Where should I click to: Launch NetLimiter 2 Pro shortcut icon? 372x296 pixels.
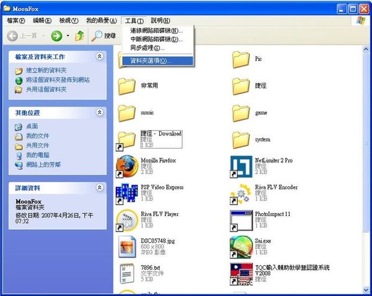tap(241, 167)
